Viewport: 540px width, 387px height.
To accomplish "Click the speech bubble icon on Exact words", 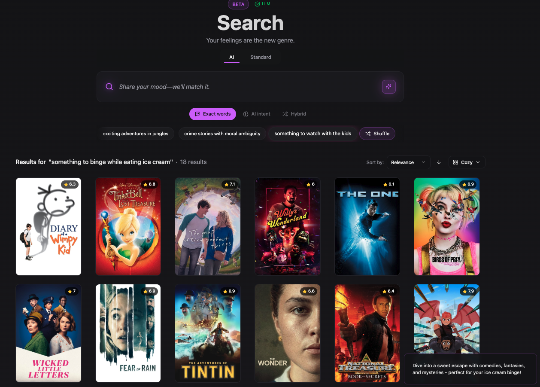I will click(197, 114).
